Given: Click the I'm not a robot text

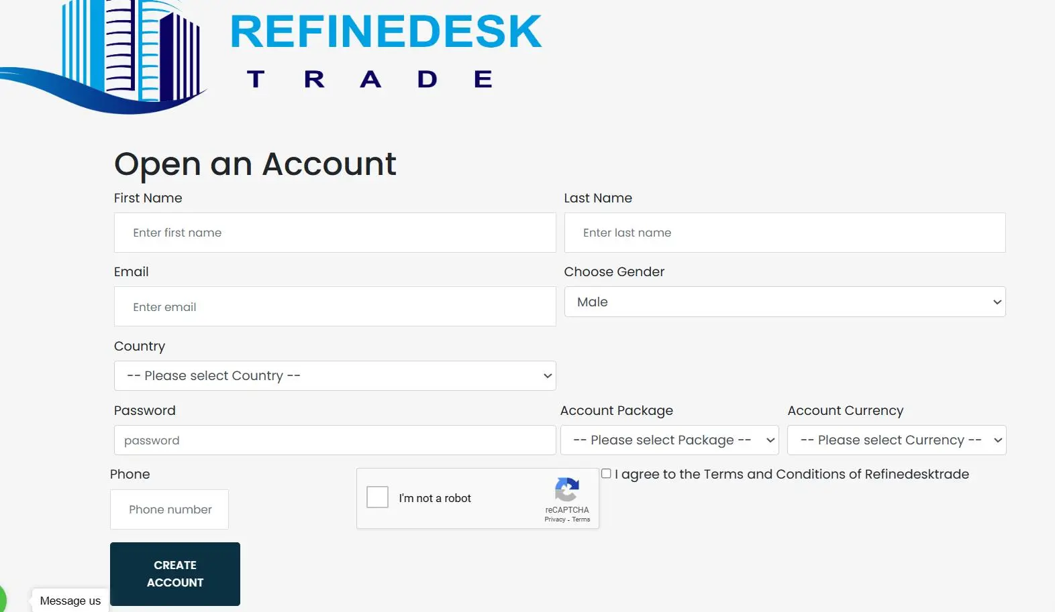Looking at the screenshot, I should (x=435, y=498).
